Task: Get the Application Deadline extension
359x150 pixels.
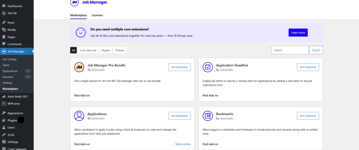Action: pyautogui.click(x=308, y=67)
